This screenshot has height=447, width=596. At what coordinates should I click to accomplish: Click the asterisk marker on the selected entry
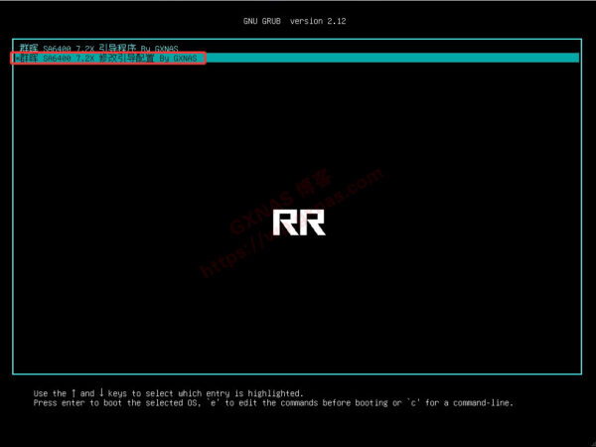click(18, 60)
